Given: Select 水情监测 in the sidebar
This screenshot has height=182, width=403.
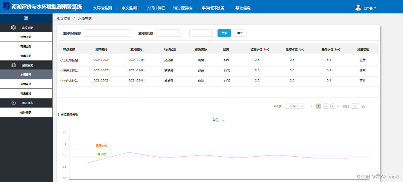Looking at the screenshot, I should [26, 37].
